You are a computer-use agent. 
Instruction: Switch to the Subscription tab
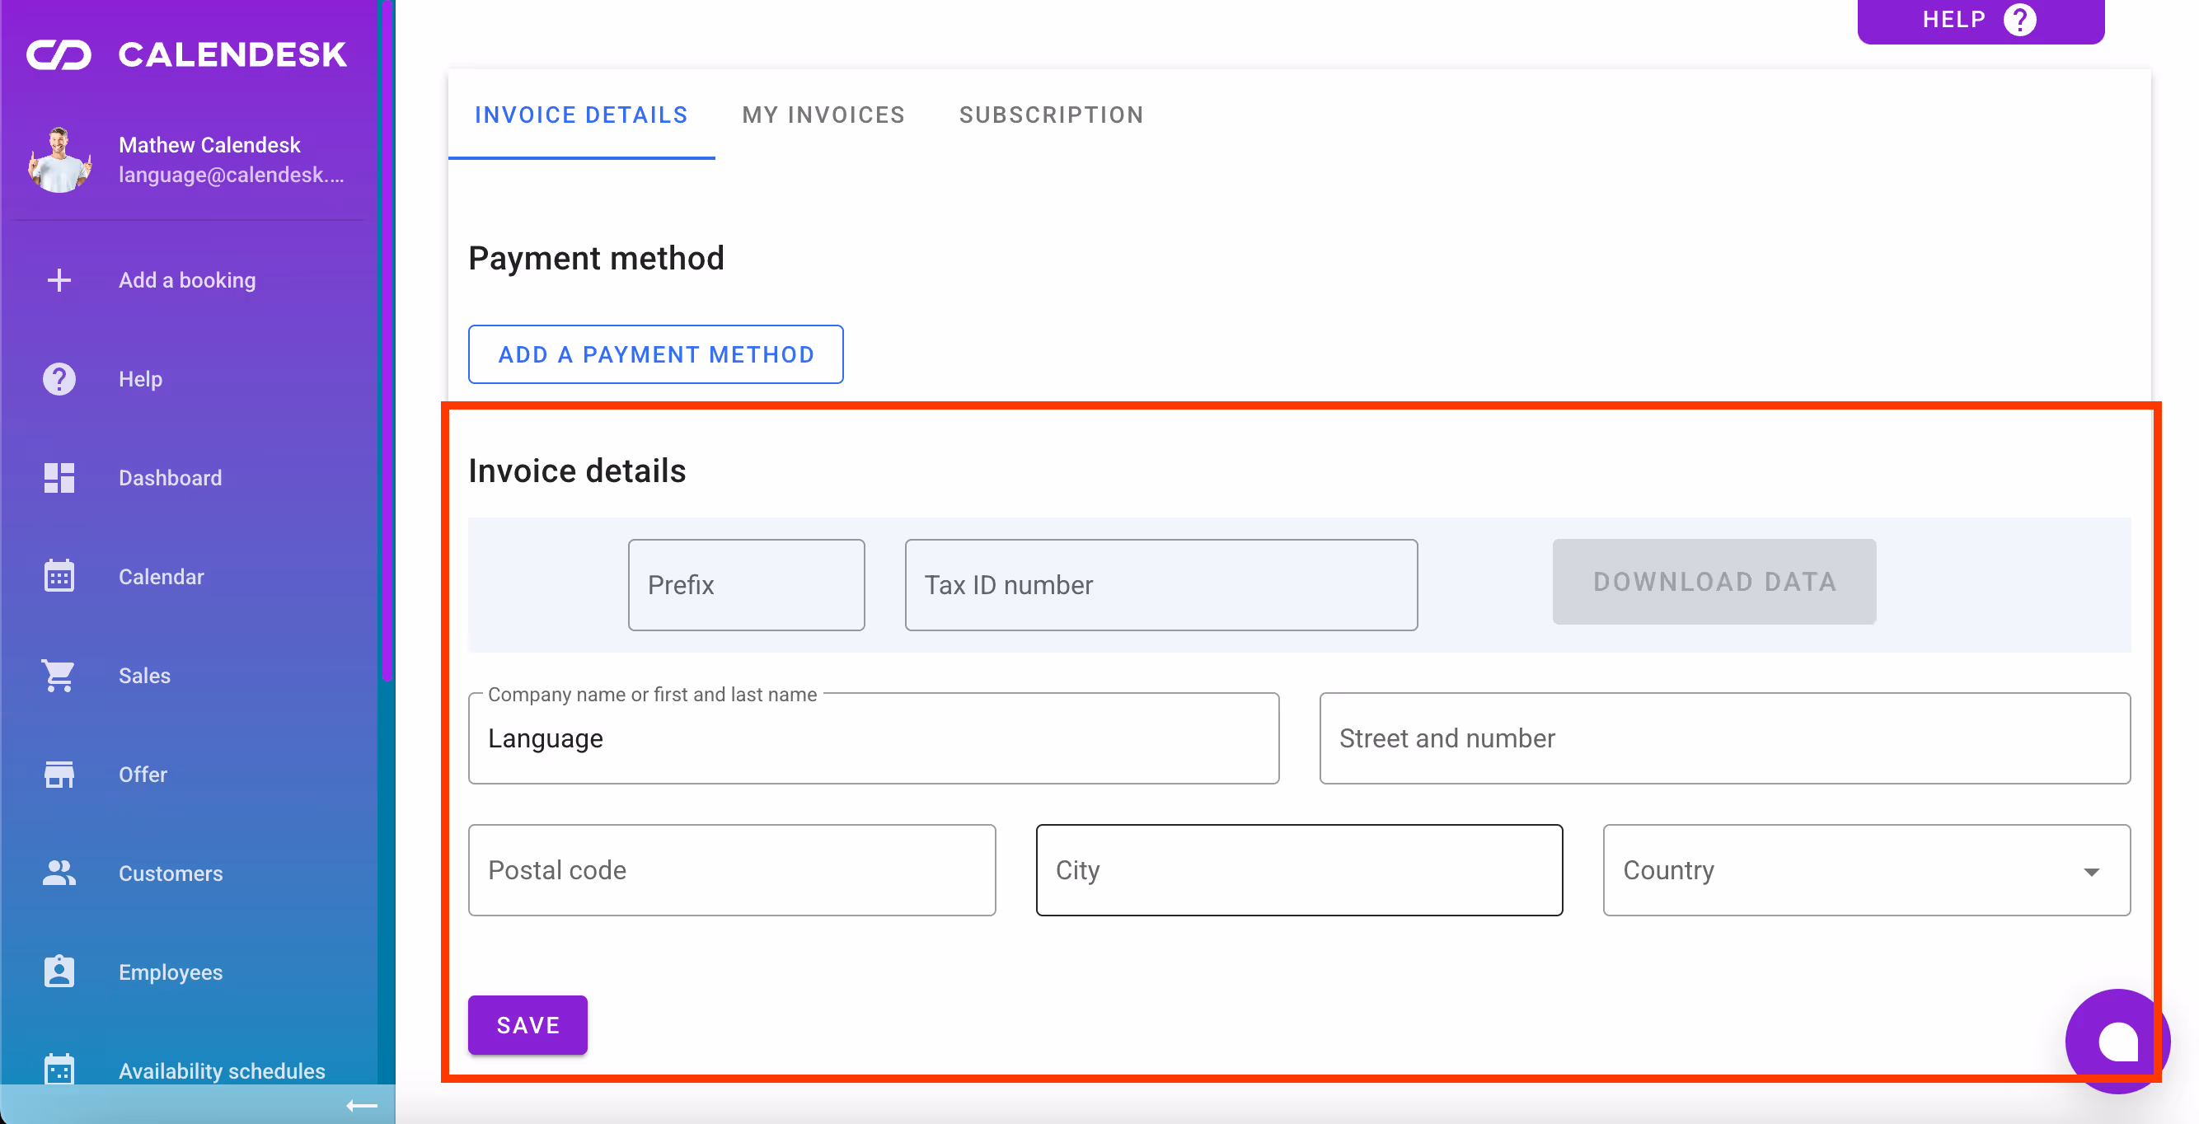(1051, 115)
